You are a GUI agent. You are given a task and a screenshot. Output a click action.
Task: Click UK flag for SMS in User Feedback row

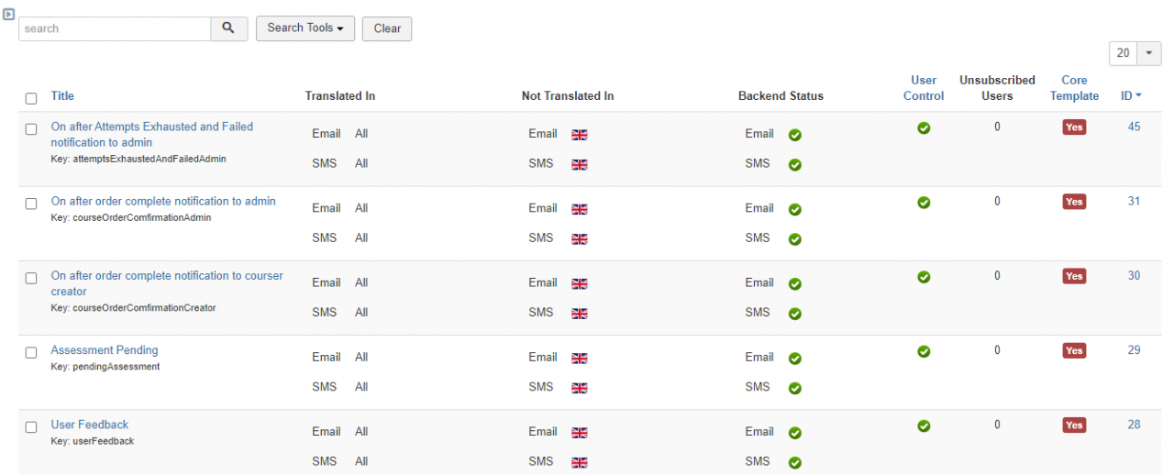click(x=579, y=463)
